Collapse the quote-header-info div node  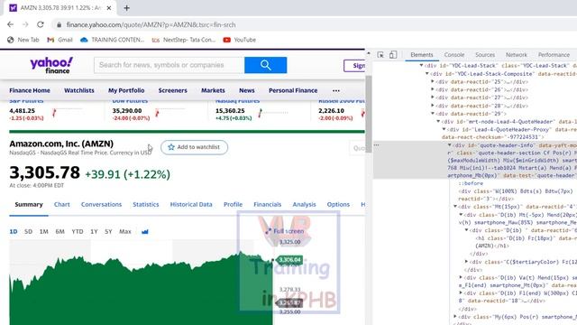point(450,145)
